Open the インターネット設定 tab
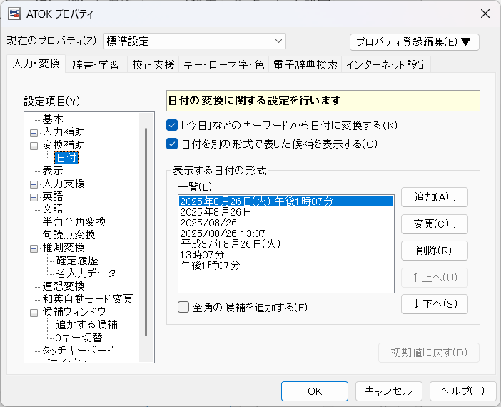 [x=387, y=64]
